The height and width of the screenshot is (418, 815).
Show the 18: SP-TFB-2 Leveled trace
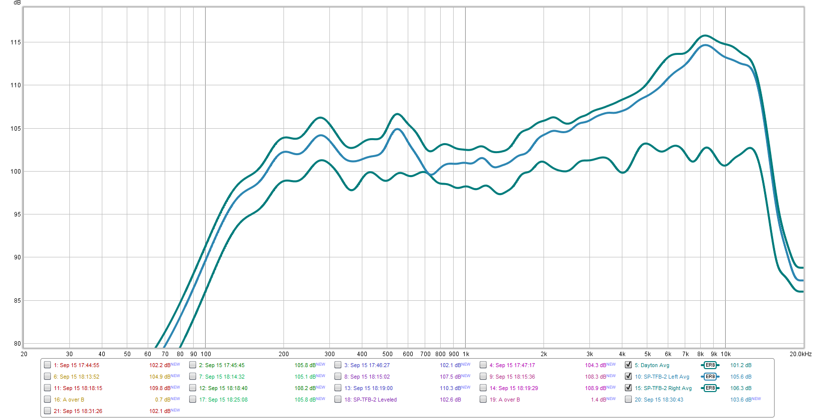click(338, 399)
